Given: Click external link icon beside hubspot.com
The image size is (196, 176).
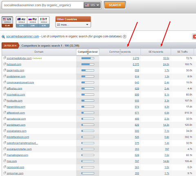Looking at the screenshot, I should (x=4, y=64).
